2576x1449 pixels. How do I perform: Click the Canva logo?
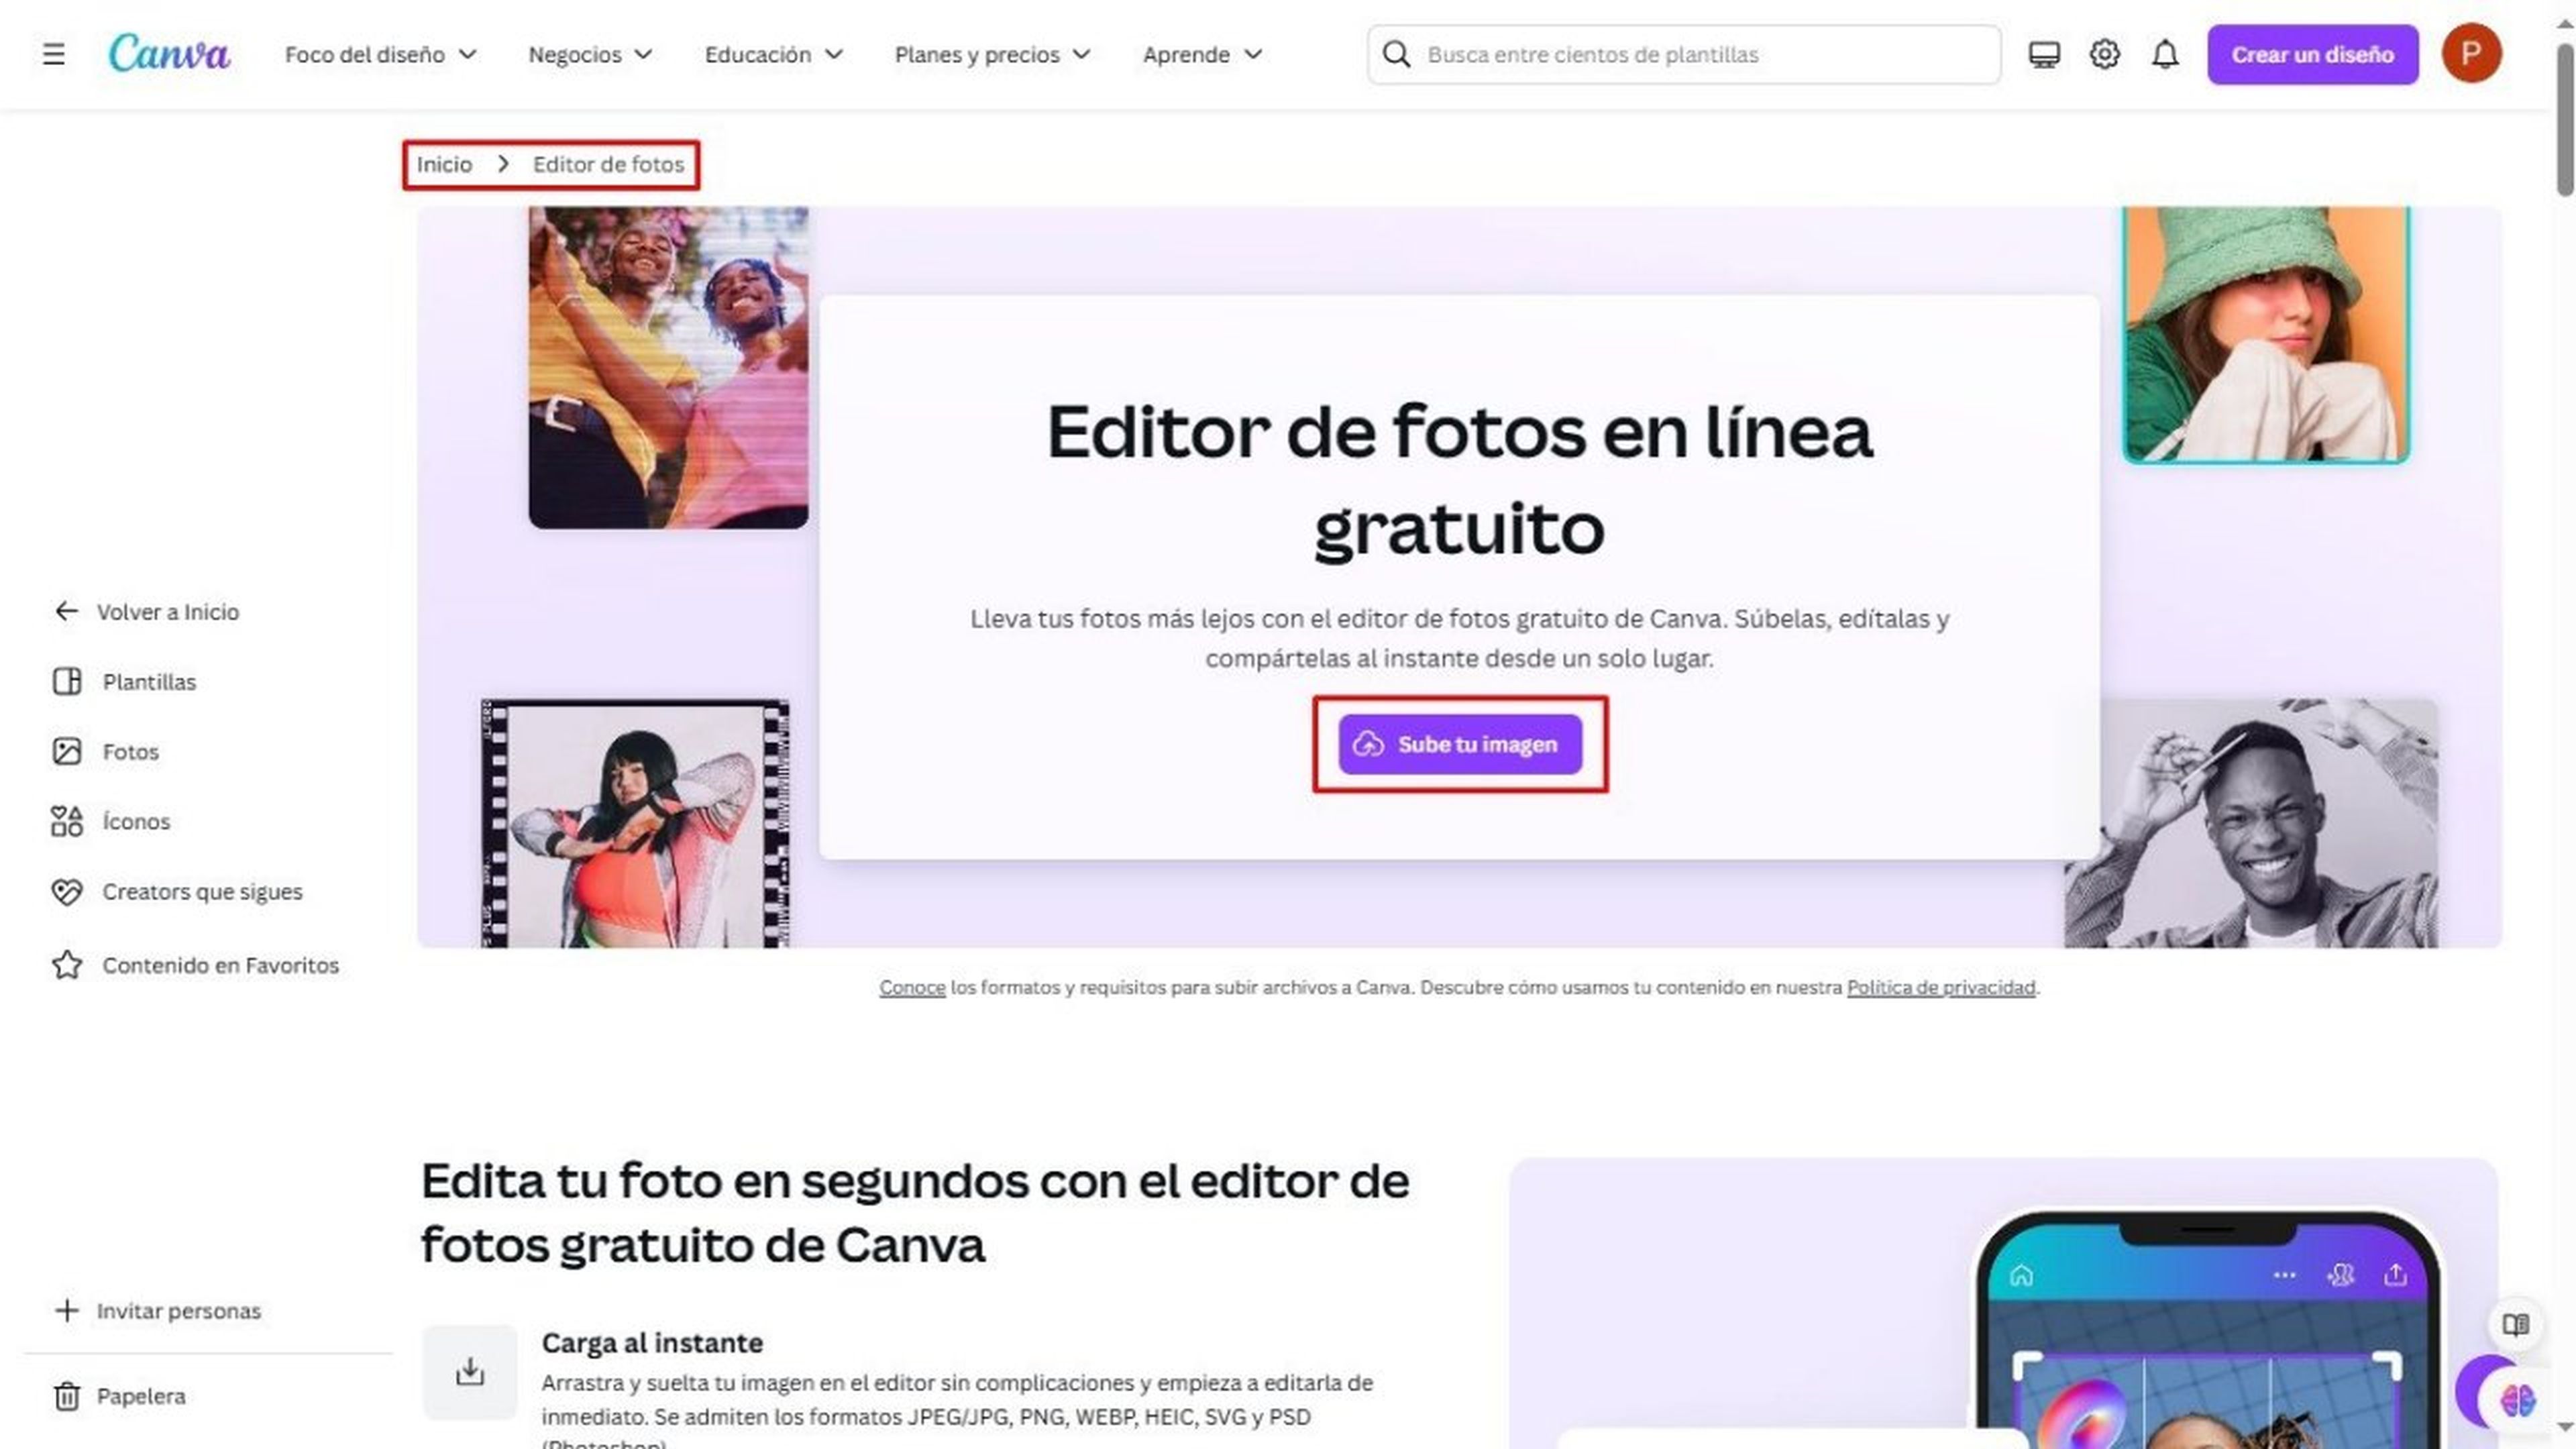(169, 54)
